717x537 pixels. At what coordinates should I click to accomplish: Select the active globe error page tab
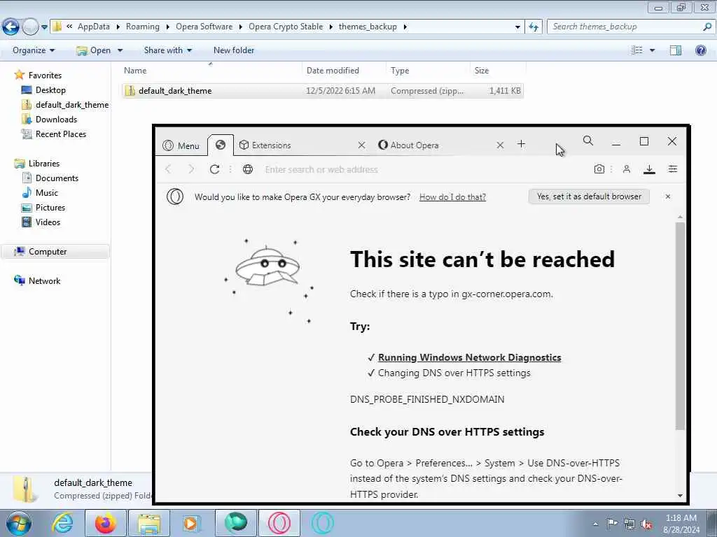click(x=221, y=145)
